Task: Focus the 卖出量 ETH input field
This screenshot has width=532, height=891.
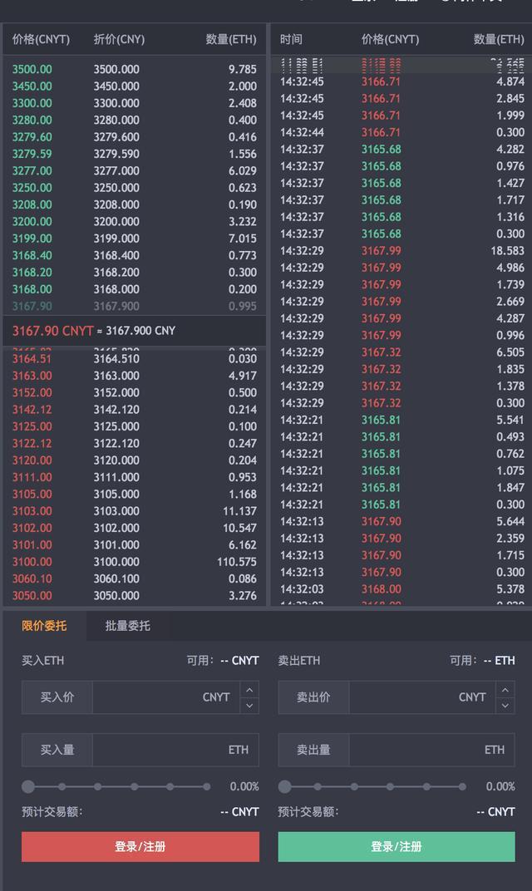Action: [x=431, y=750]
